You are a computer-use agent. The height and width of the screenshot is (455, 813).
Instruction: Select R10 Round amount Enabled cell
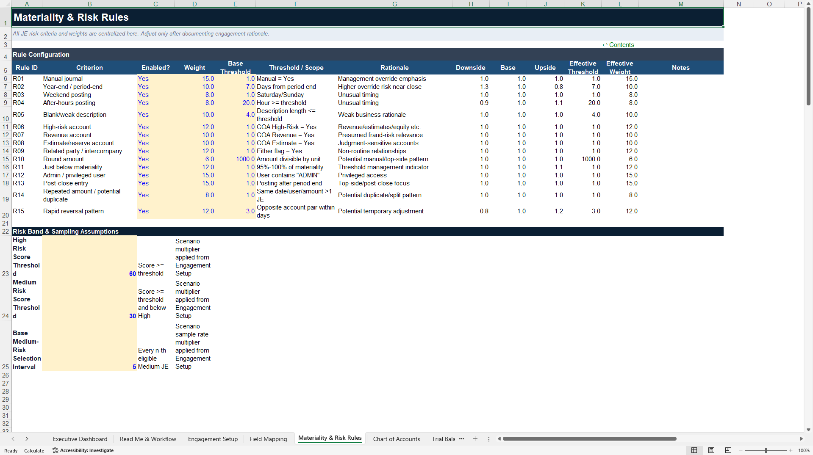tap(155, 159)
